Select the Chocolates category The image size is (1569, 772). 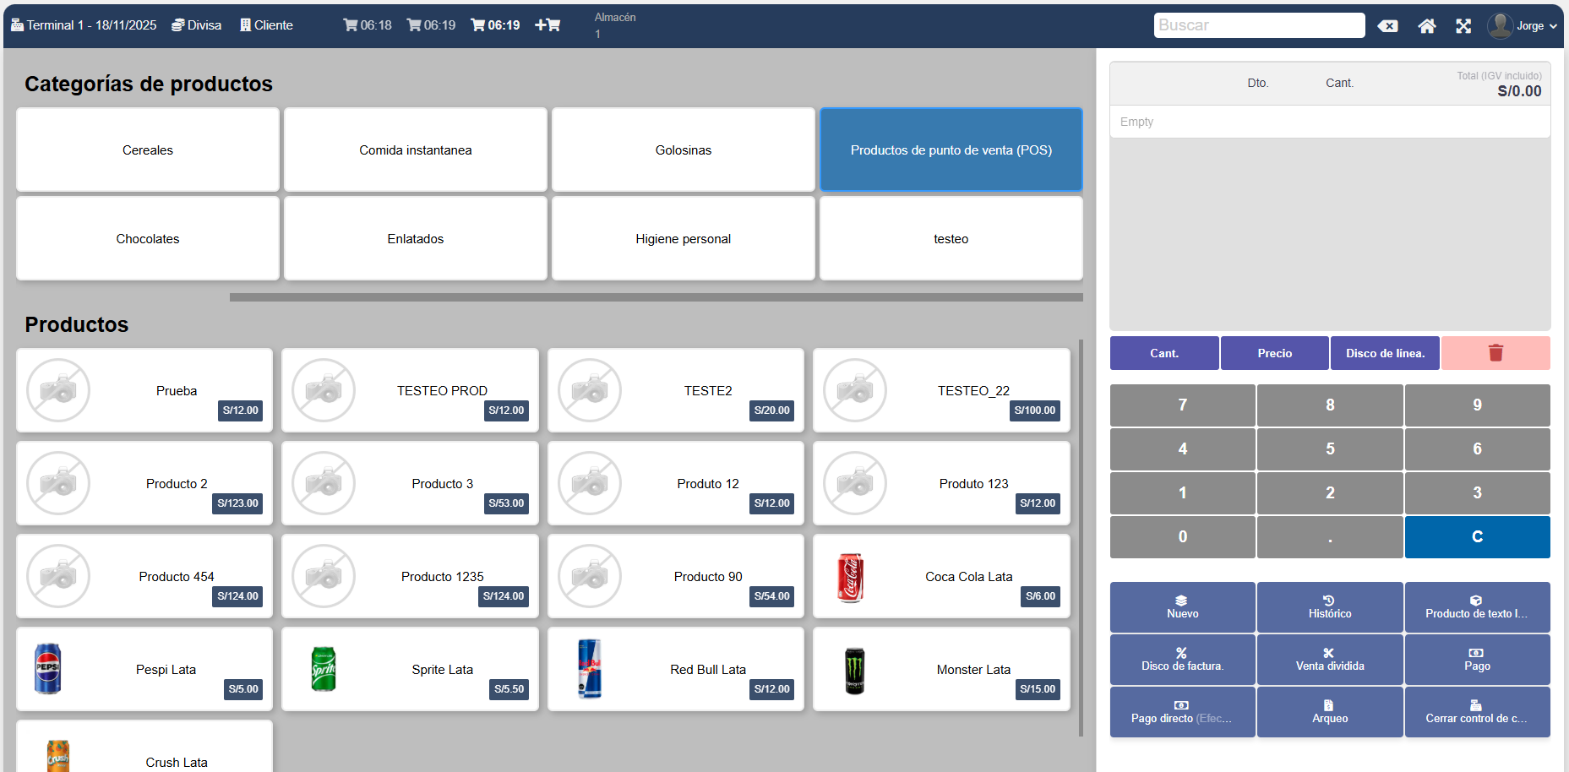click(x=148, y=239)
